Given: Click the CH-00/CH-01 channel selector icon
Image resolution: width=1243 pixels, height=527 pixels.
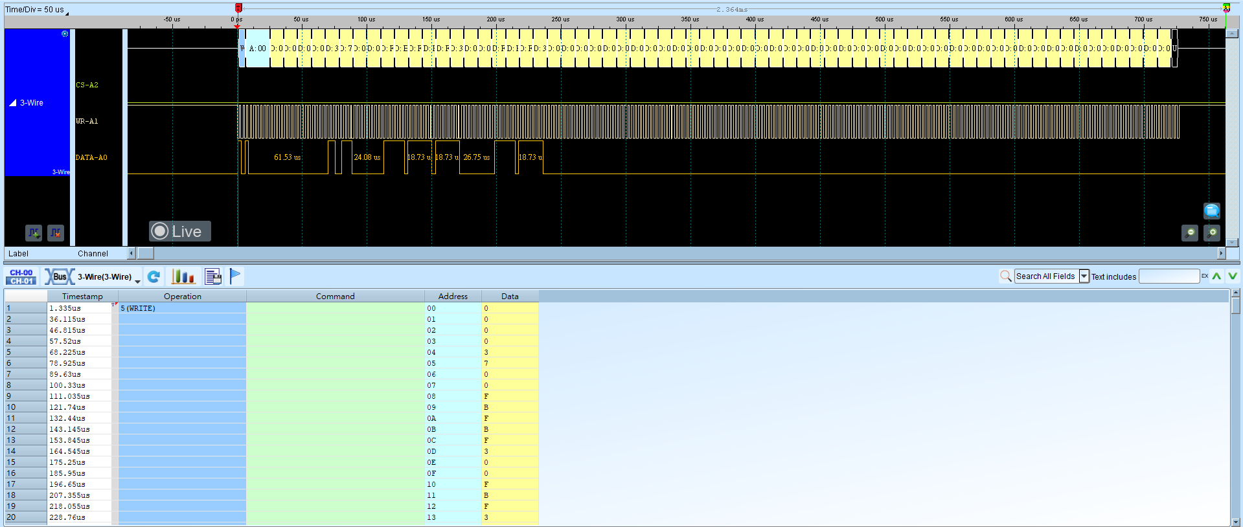Looking at the screenshot, I should [x=21, y=276].
